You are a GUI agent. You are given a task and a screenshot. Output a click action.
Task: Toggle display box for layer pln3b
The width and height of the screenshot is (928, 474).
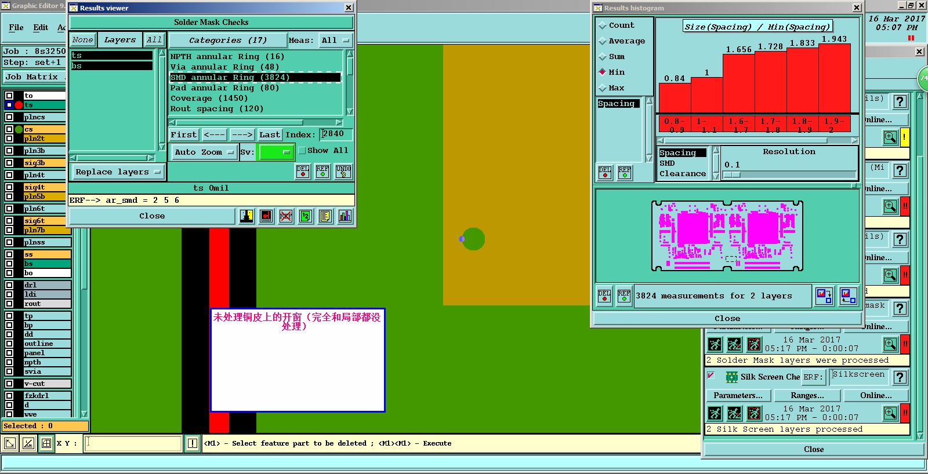click(x=9, y=151)
